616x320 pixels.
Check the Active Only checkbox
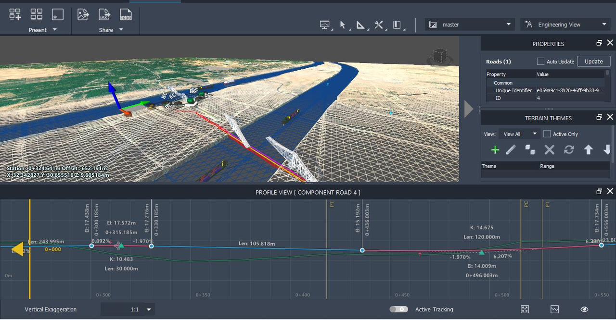coord(547,134)
